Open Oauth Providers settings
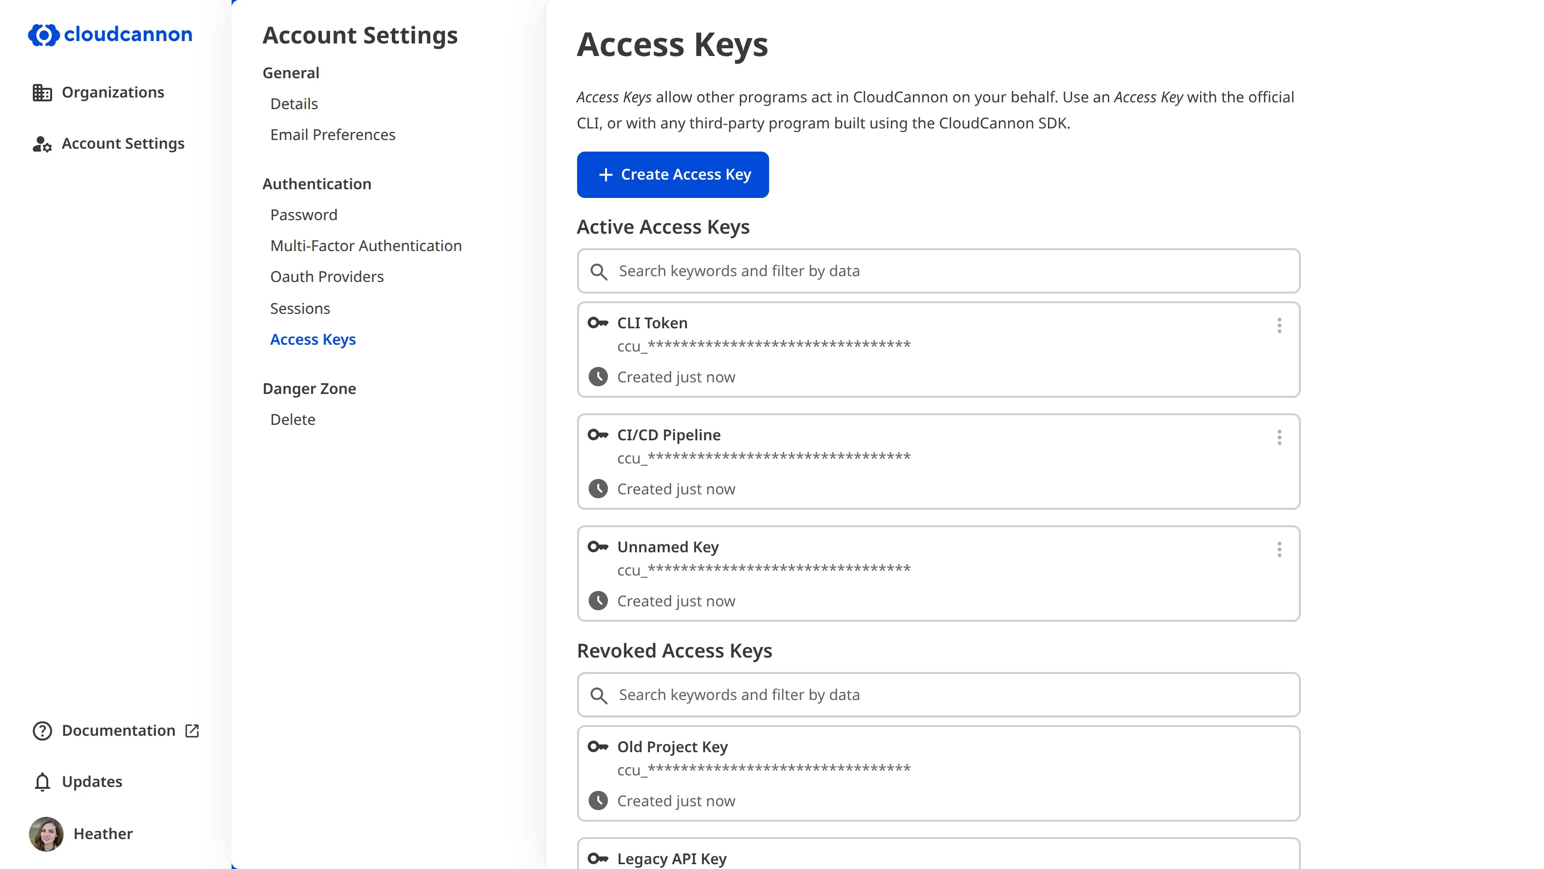The height and width of the screenshot is (869, 1544). pyautogui.click(x=327, y=277)
